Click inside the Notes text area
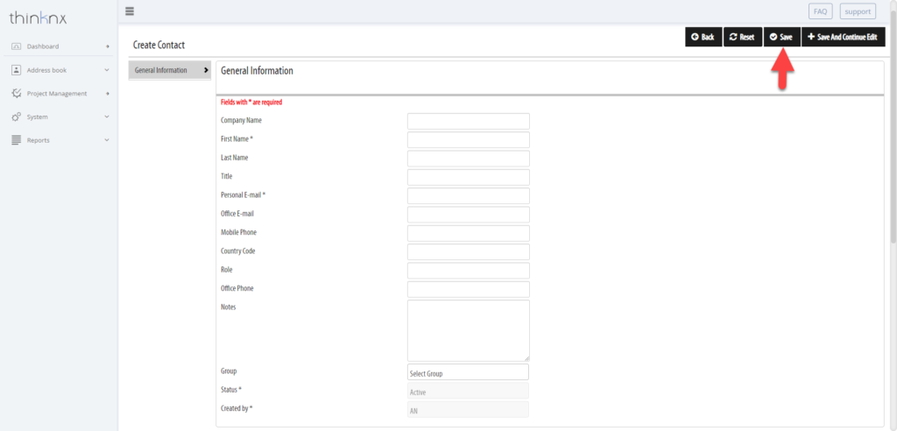 coord(468,330)
